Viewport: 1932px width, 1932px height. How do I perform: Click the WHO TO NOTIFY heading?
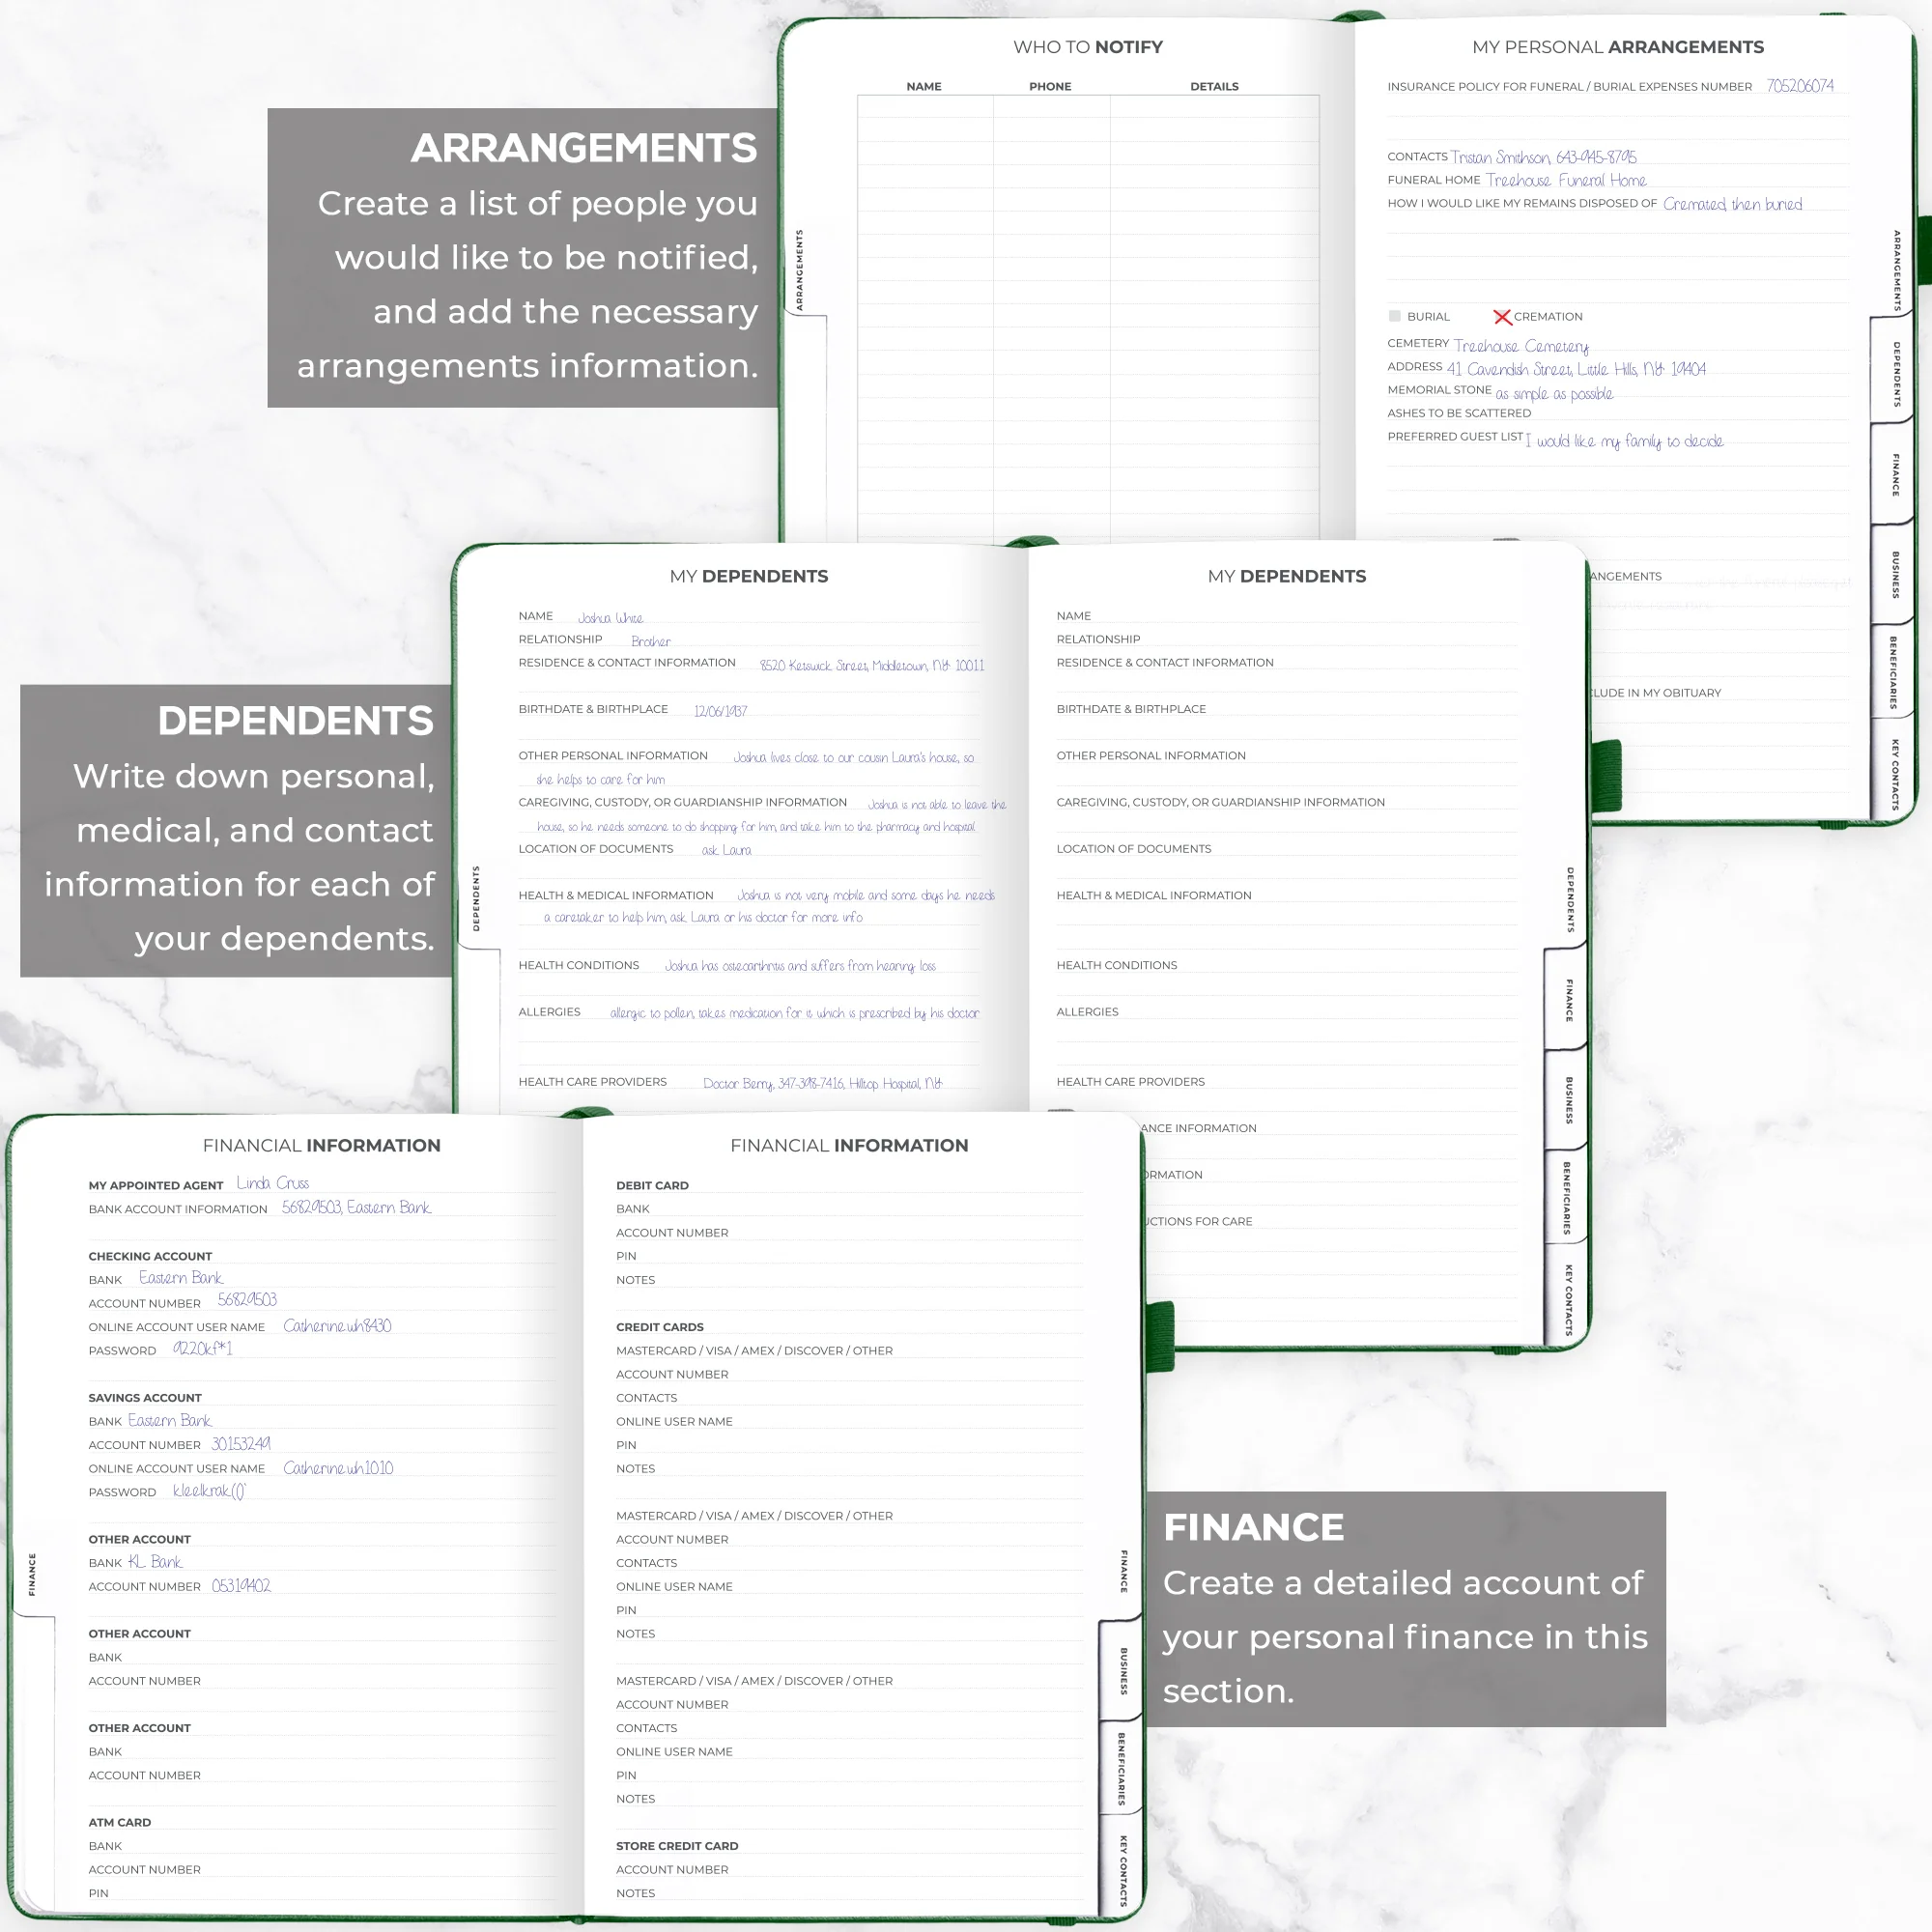pos(1088,47)
